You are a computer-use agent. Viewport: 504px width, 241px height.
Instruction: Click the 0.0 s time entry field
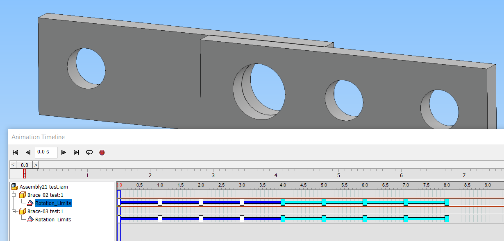[x=46, y=152]
